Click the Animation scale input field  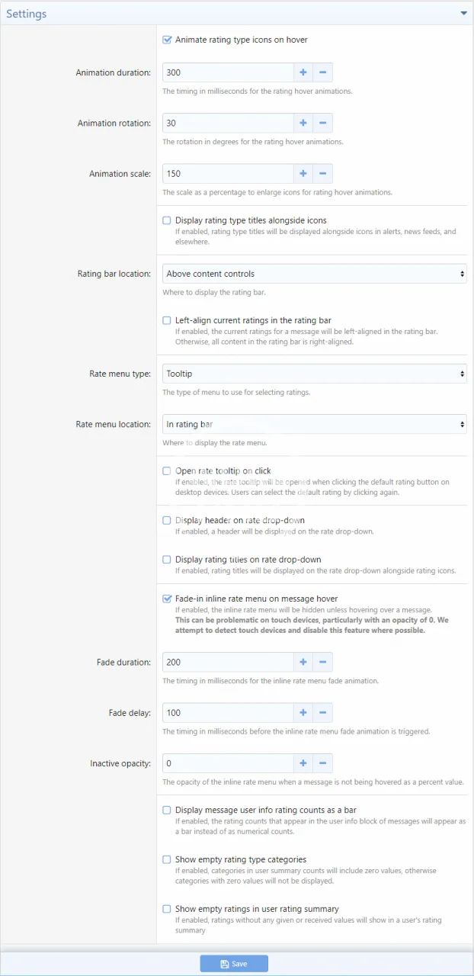228,174
